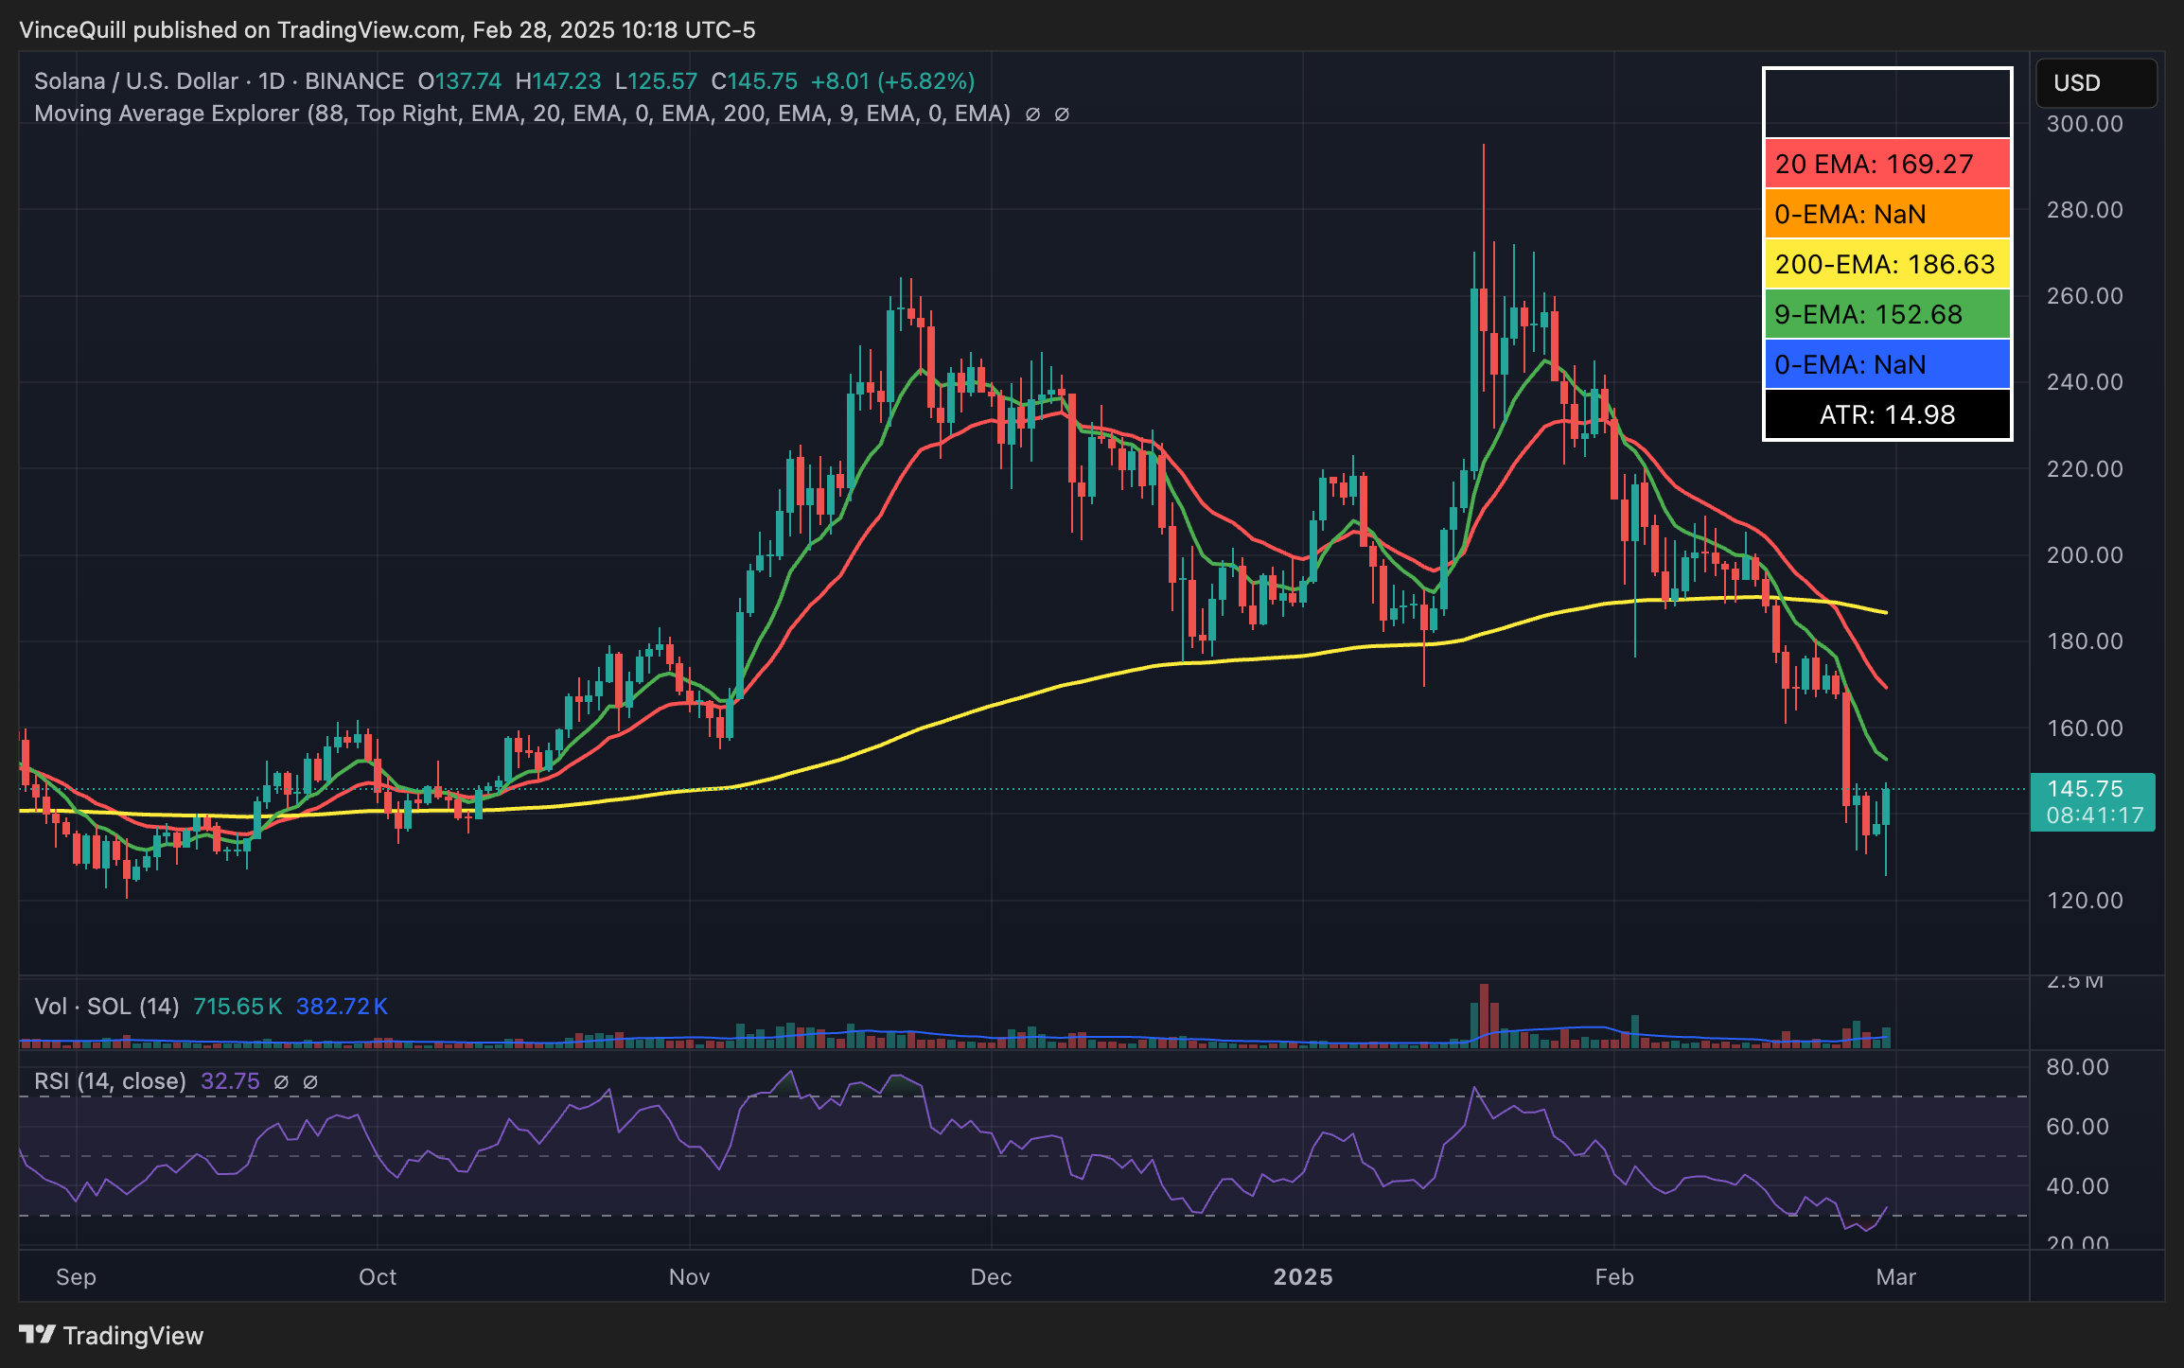Image resolution: width=2184 pixels, height=1368 pixels.
Task: Select the RSI (14, close) indicator label
Action: (110, 1081)
